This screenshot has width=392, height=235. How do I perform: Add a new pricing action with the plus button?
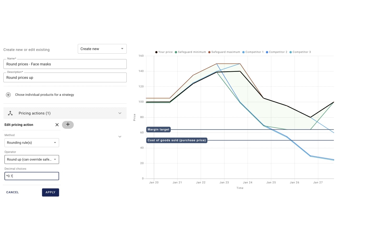[x=68, y=125]
